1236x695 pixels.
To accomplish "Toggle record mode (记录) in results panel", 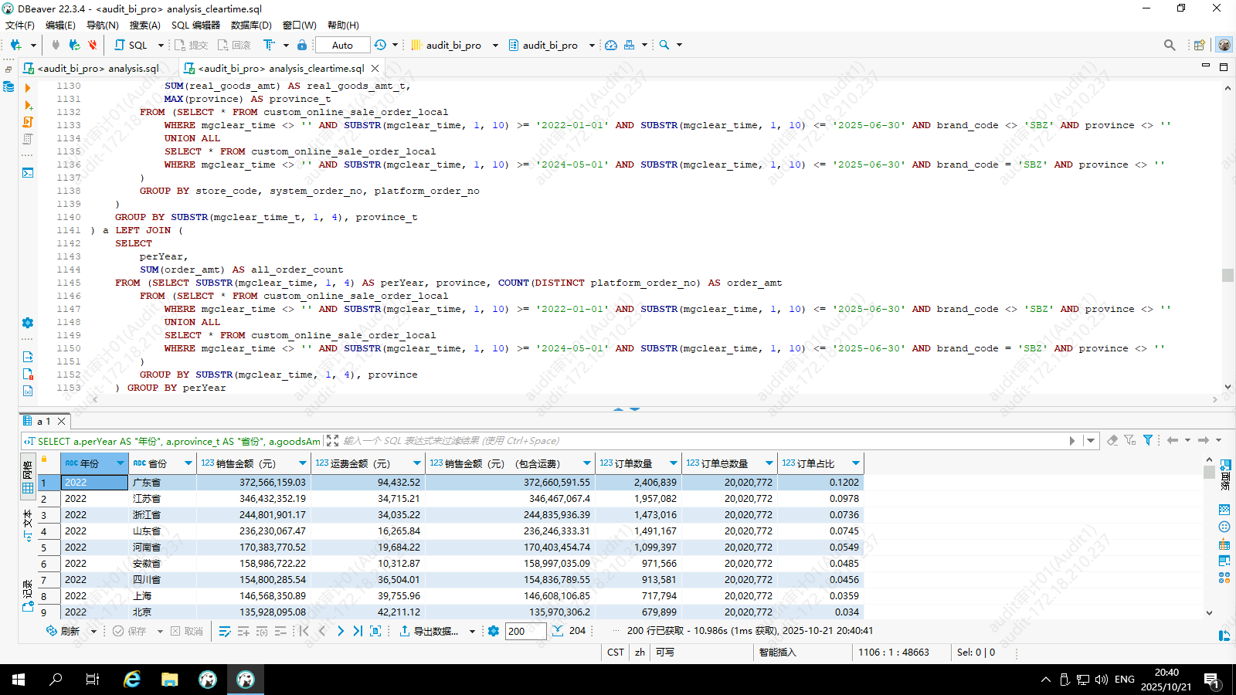I will (28, 595).
